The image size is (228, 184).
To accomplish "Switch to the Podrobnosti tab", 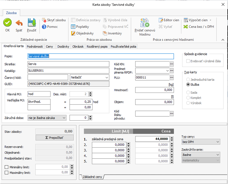I will click(x=35, y=46).
